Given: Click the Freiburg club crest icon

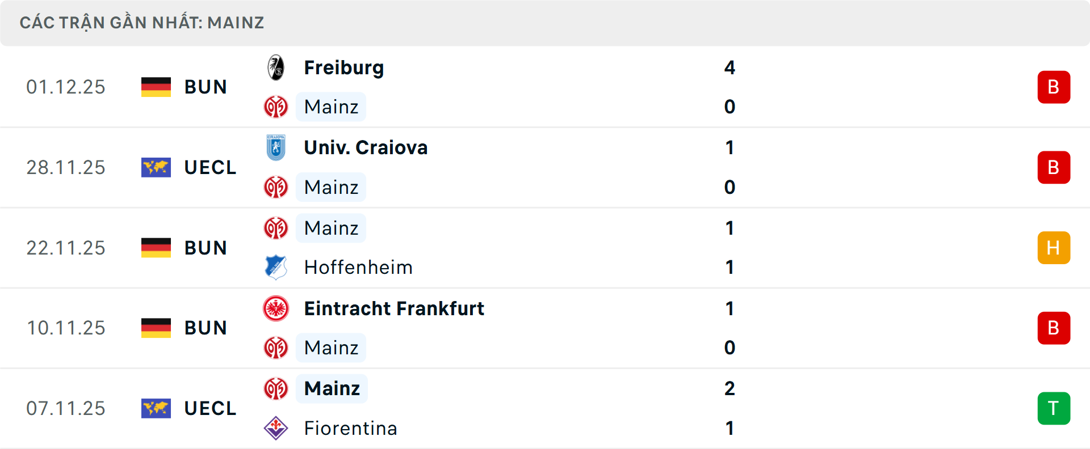Looking at the screenshot, I should tap(276, 67).
